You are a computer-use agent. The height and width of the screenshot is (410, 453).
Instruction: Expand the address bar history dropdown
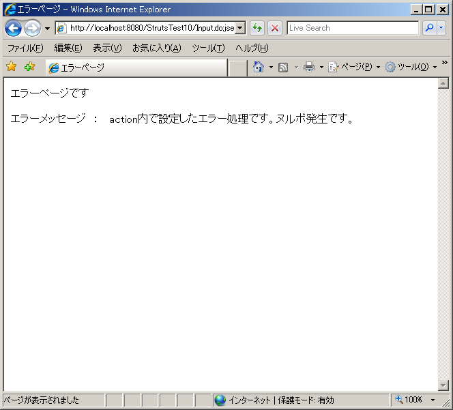tap(239, 28)
